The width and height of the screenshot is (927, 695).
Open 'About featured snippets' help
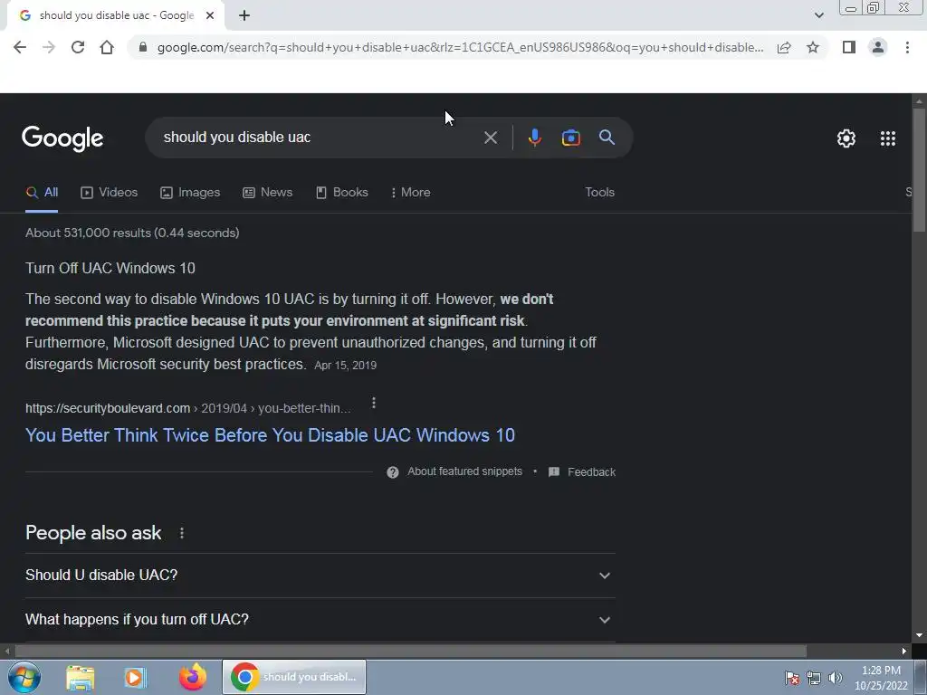[x=454, y=471]
